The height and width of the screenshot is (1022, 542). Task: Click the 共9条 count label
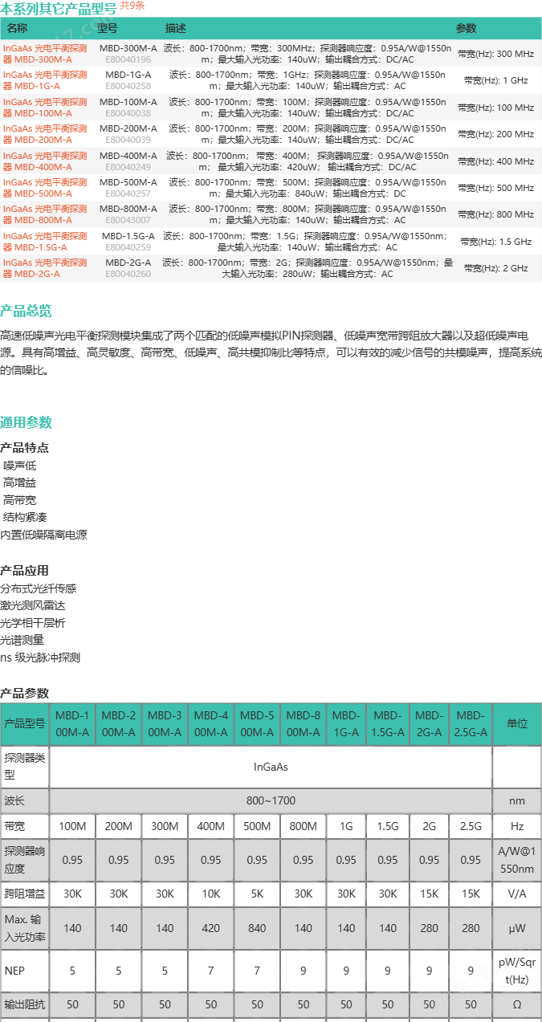tap(132, 6)
